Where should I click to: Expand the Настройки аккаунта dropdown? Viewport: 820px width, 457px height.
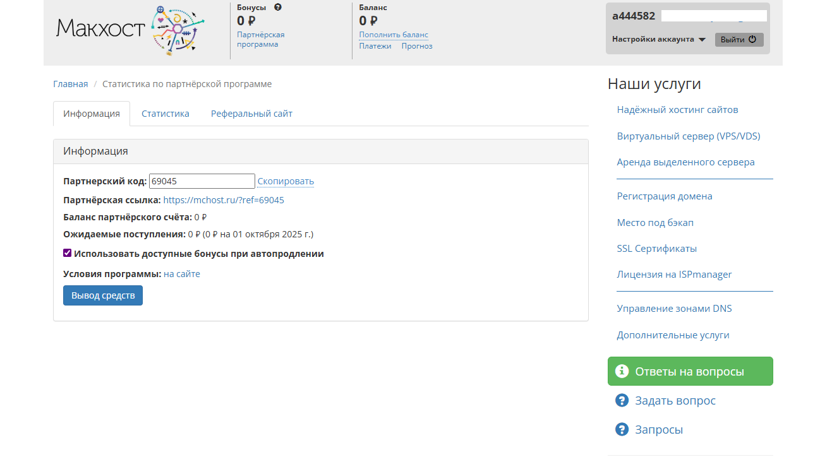(658, 39)
